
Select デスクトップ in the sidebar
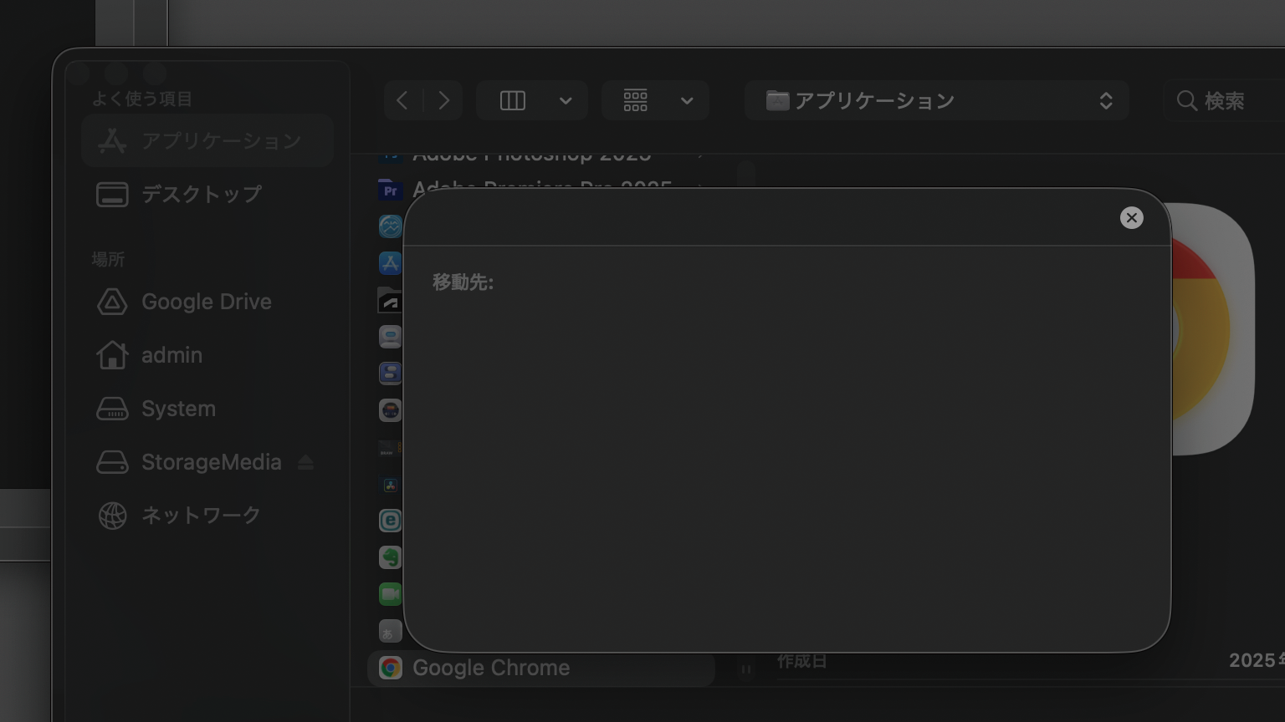[x=201, y=195]
